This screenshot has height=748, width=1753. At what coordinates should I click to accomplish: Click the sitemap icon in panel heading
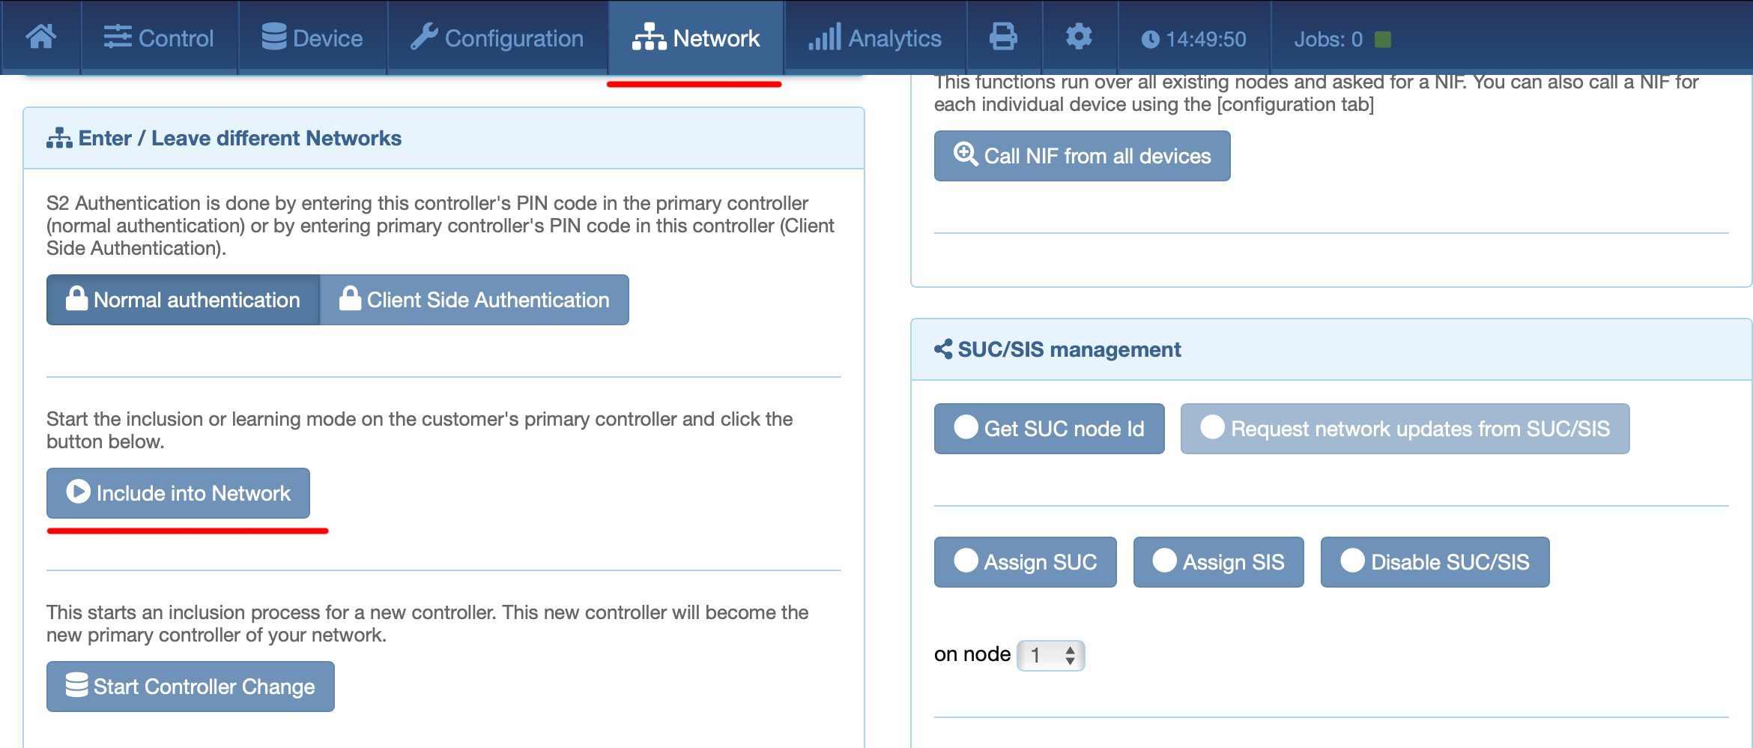tap(59, 138)
